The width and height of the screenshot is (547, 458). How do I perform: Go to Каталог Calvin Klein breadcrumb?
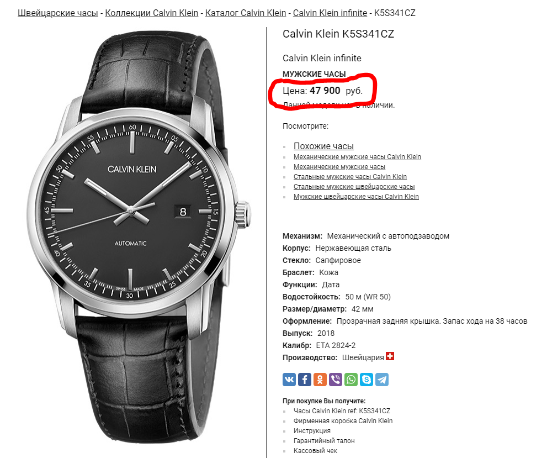[246, 13]
